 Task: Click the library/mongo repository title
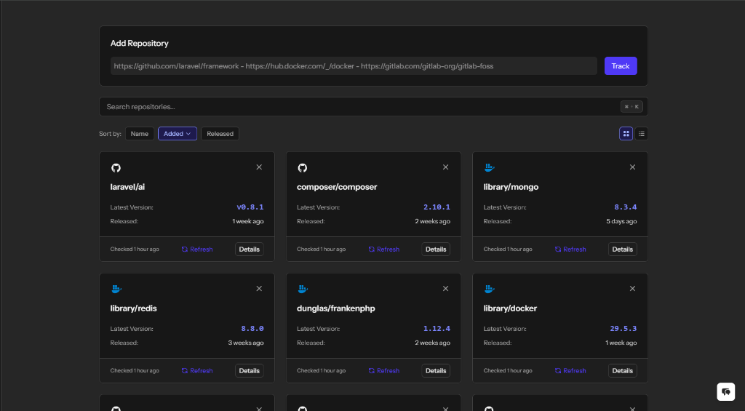point(511,187)
